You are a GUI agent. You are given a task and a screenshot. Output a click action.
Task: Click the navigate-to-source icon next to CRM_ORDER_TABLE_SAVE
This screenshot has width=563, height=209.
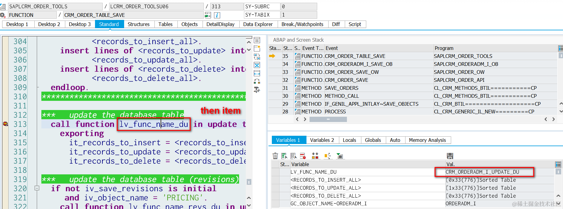tap(208, 15)
